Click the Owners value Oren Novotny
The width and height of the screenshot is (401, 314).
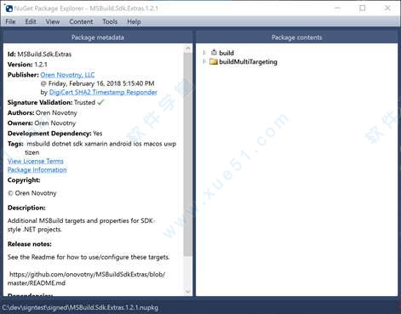55,123
